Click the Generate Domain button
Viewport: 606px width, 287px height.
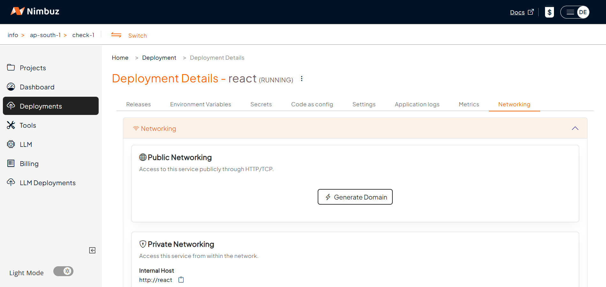[355, 197]
